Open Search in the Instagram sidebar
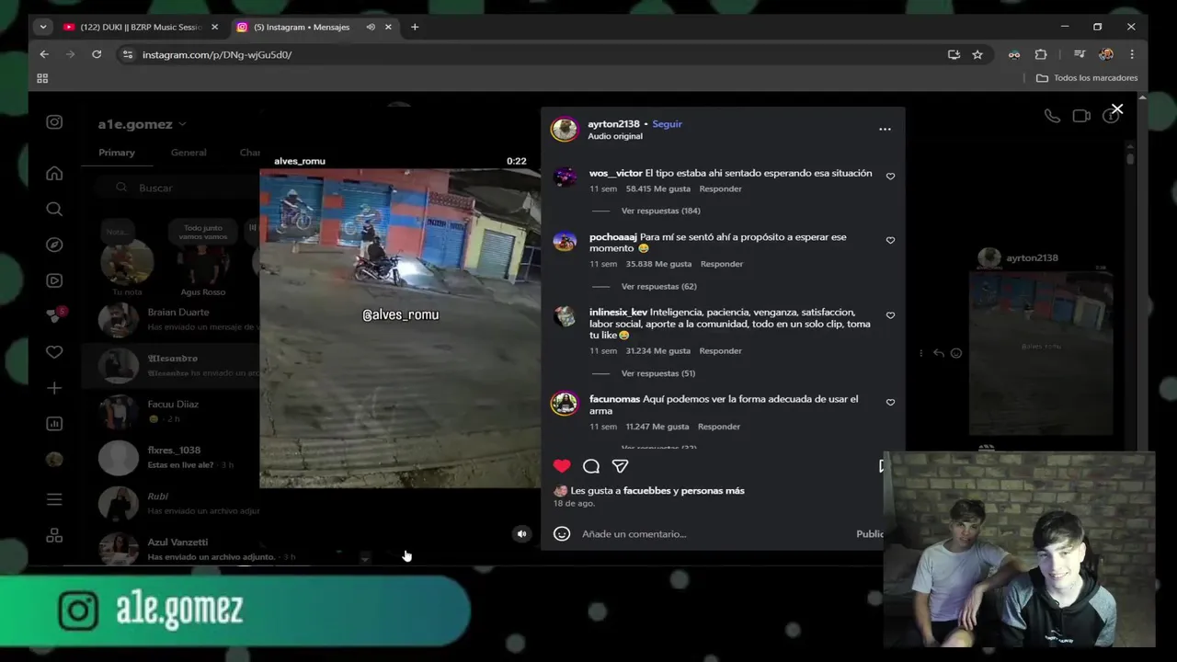This screenshot has height=662, width=1177. (54, 209)
